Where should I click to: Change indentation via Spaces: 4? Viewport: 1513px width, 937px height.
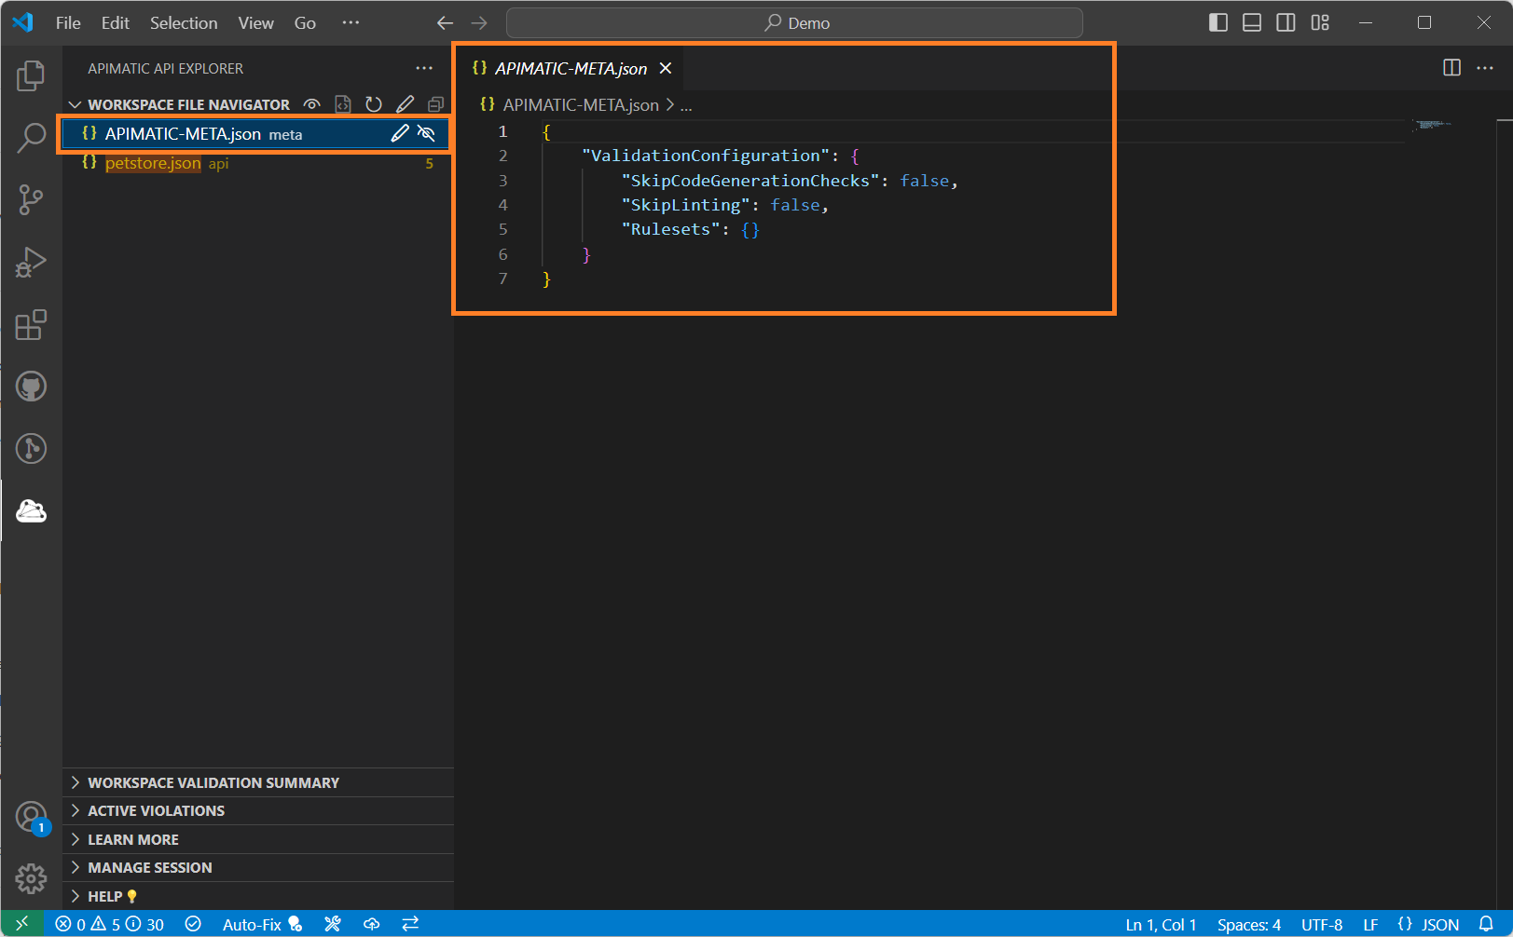(x=1249, y=924)
